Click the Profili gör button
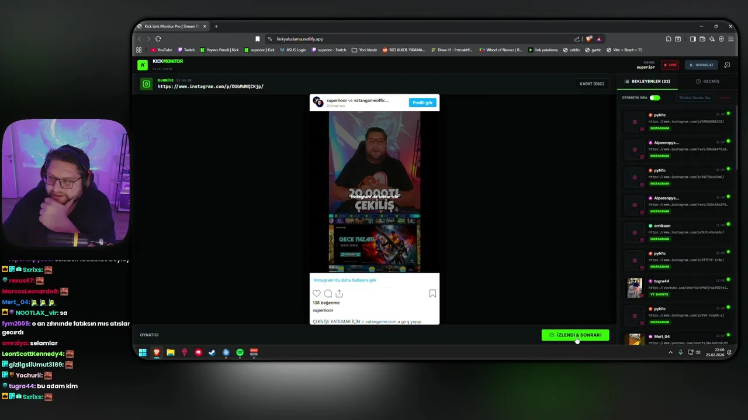 coord(423,103)
